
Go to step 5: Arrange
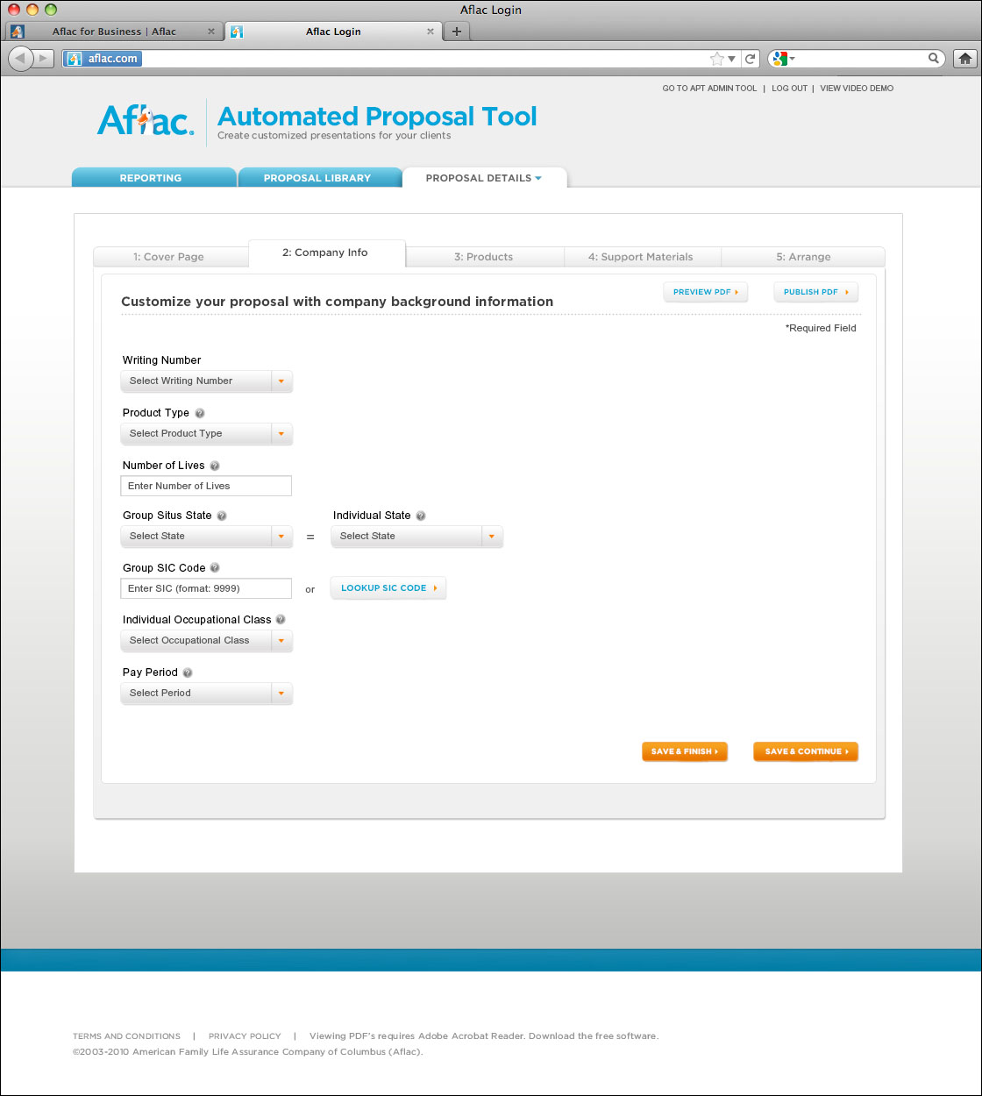tap(802, 257)
